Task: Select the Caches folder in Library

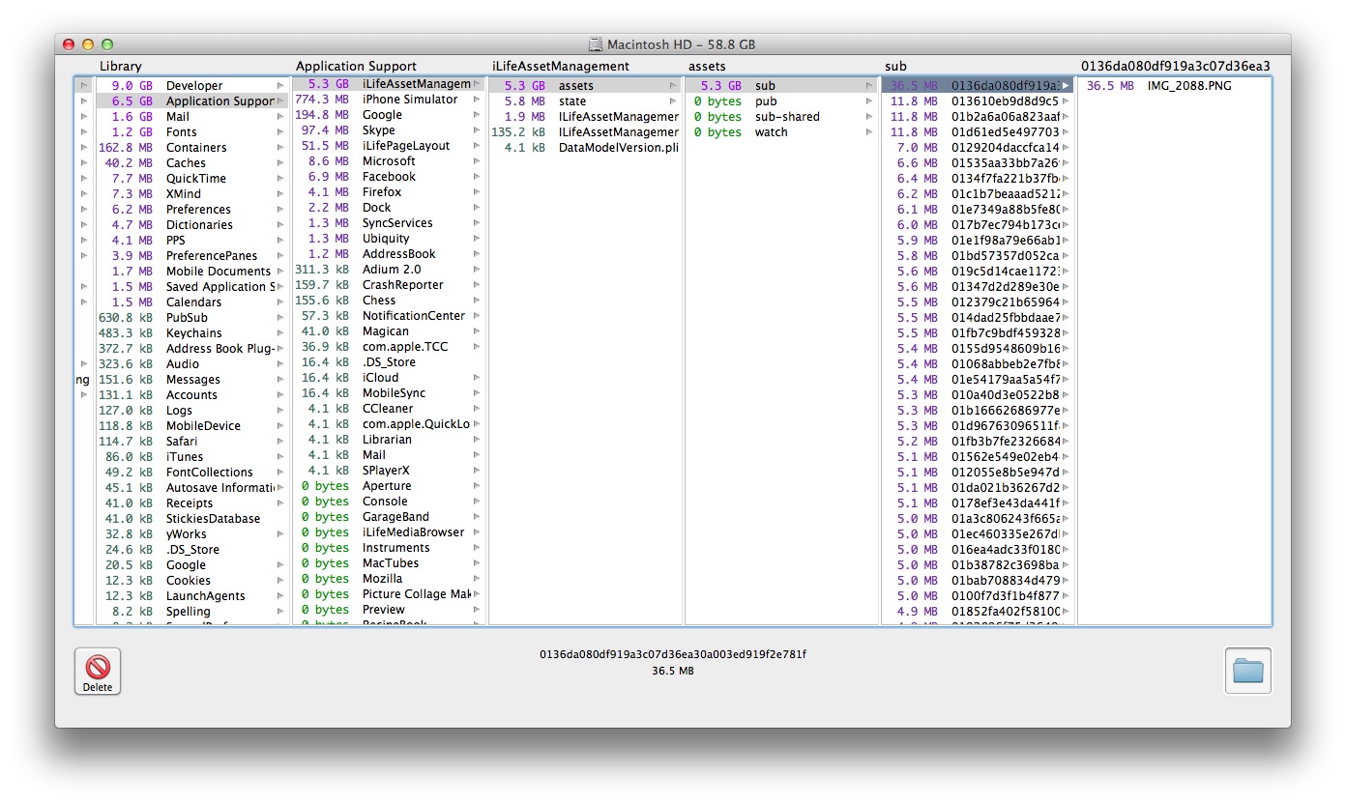Action: (186, 163)
